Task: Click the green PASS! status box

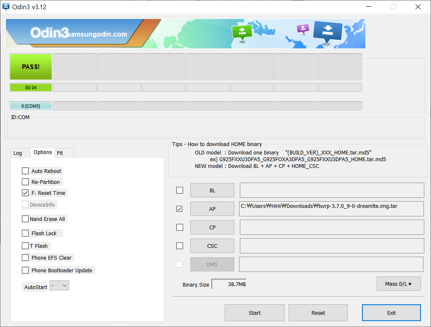Action: 31,67
